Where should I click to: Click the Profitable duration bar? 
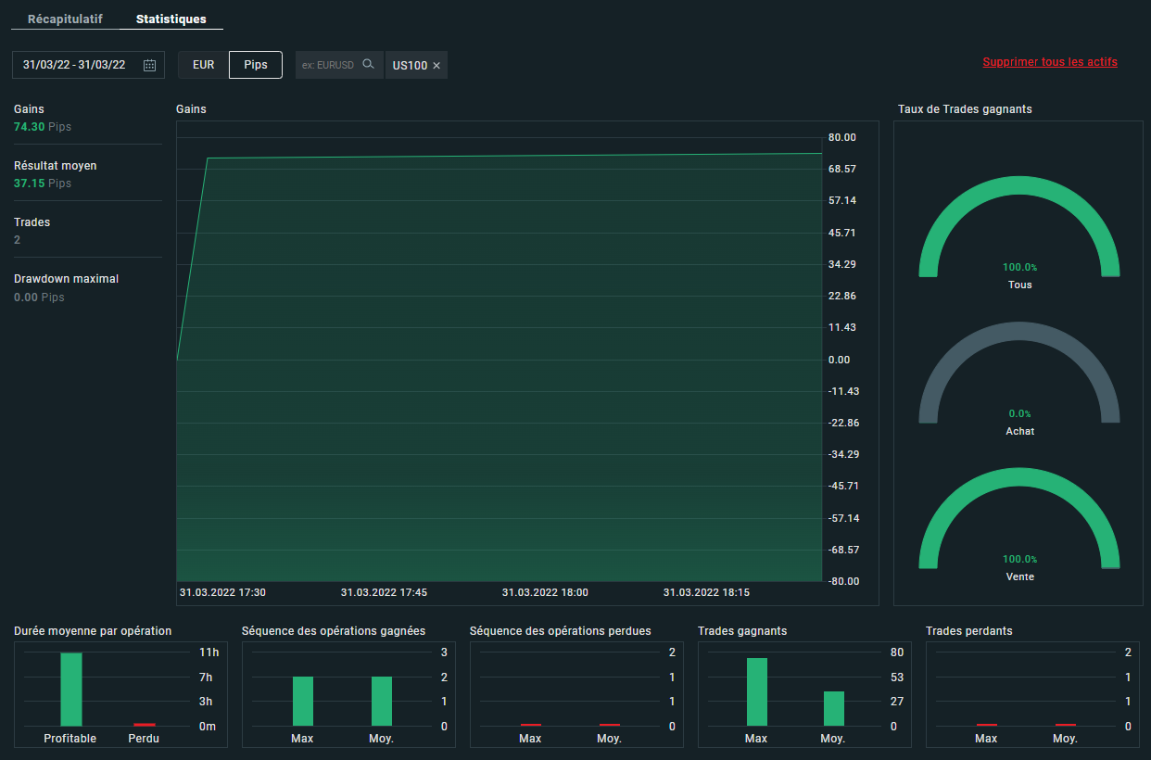click(x=71, y=690)
